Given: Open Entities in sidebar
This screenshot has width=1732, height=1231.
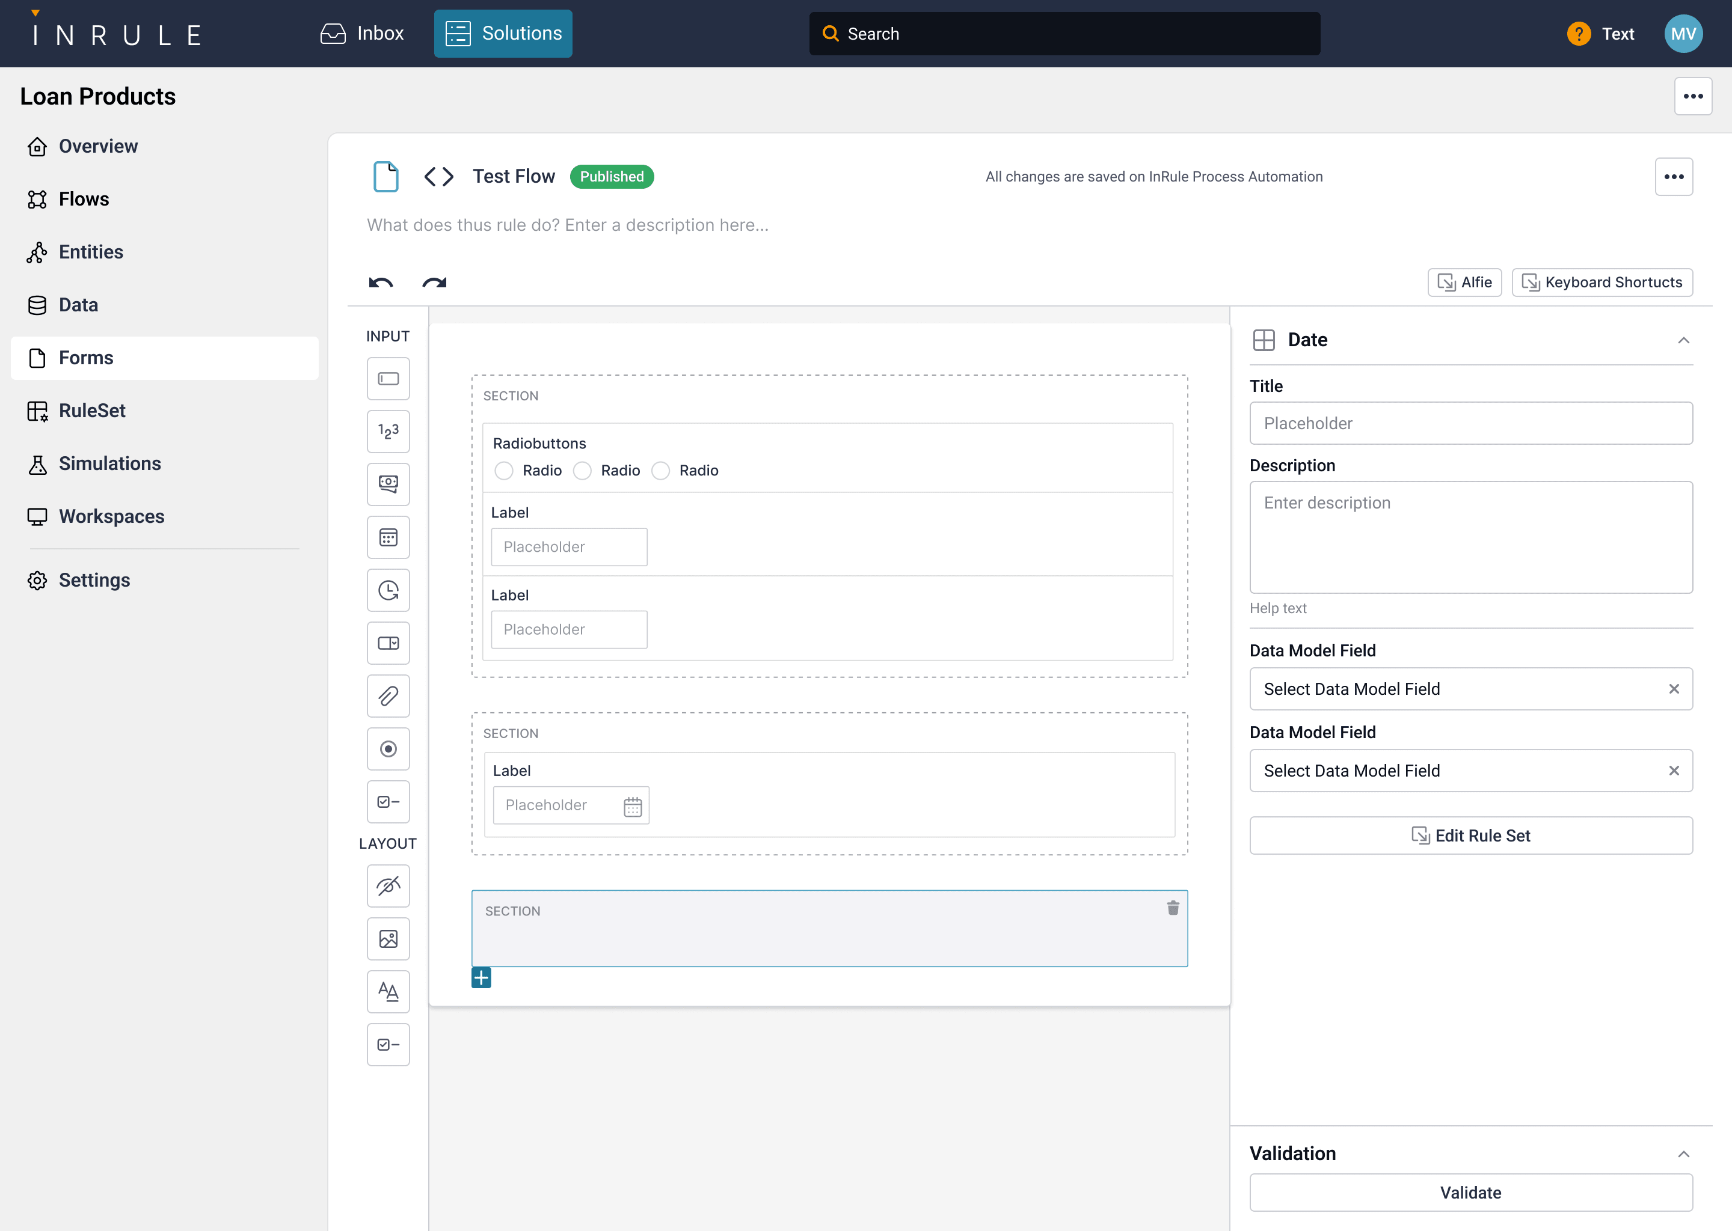Looking at the screenshot, I should click(x=165, y=252).
